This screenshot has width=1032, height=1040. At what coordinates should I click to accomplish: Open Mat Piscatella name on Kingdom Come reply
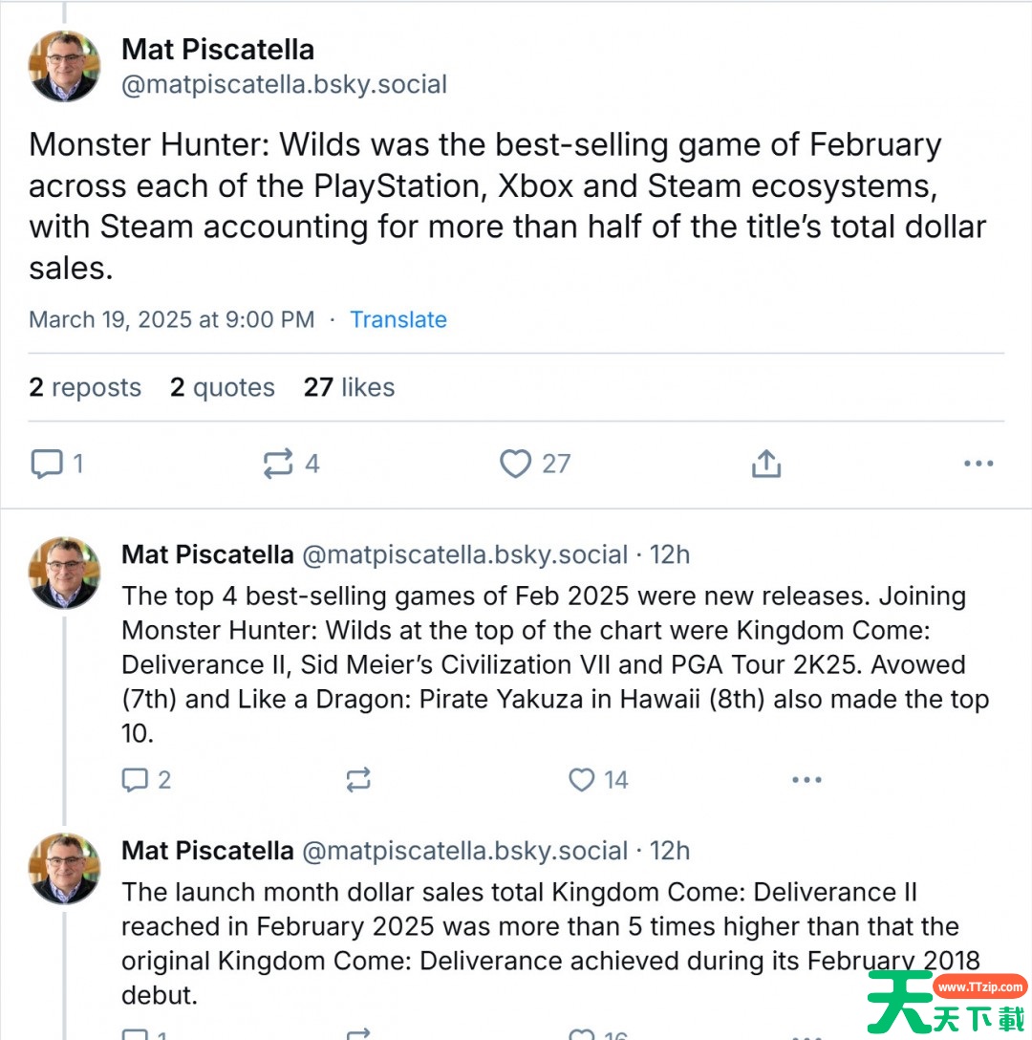point(207,851)
